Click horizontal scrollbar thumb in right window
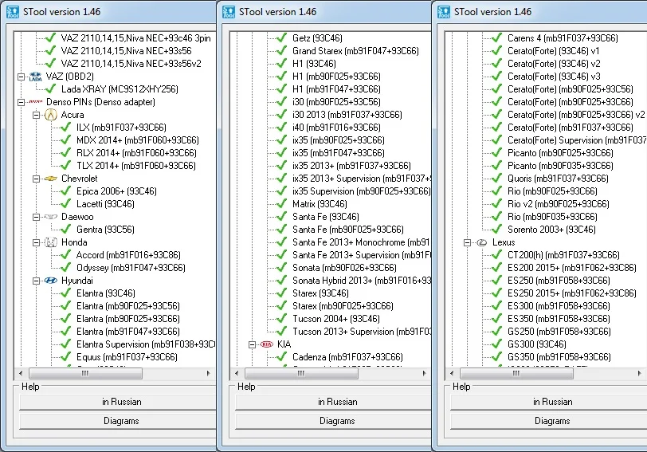647x452 pixels. (x=516, y=373)
